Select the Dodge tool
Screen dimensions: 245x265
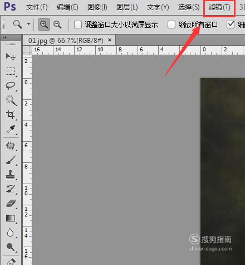(x=11, y=247)
